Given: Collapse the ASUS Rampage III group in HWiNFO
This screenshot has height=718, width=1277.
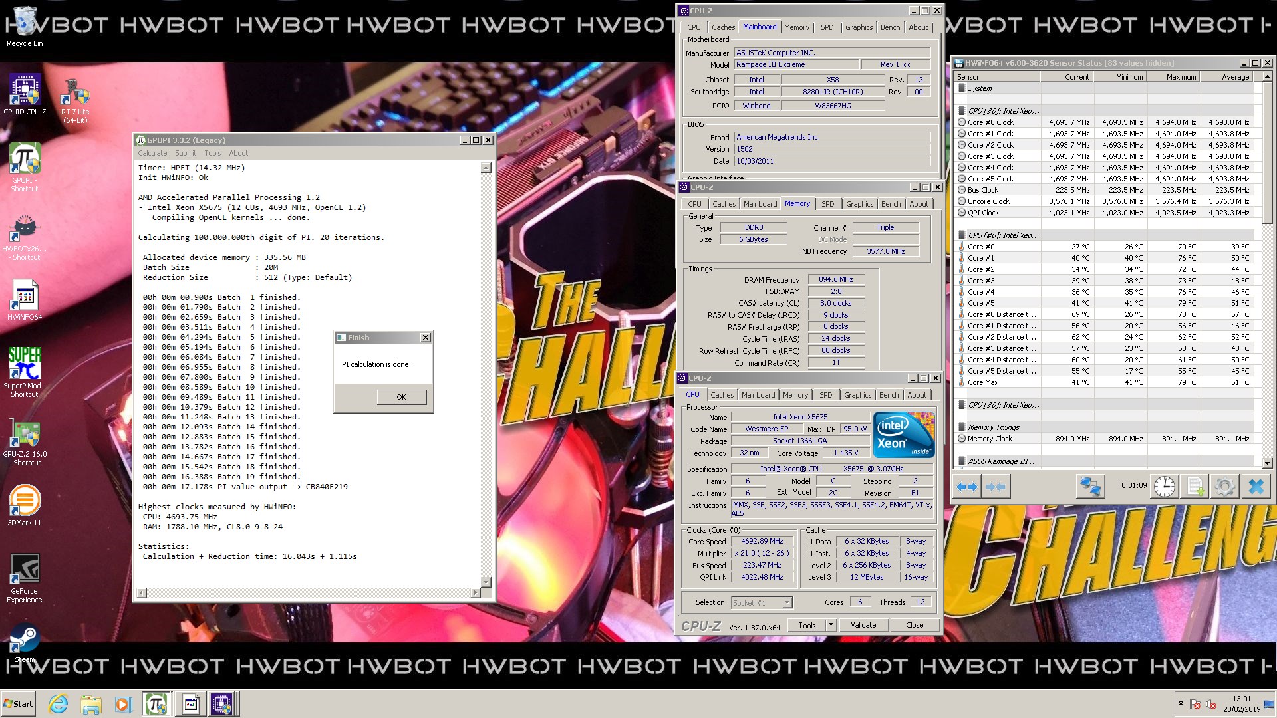Looking at the screenshot, I should (961, 461).
